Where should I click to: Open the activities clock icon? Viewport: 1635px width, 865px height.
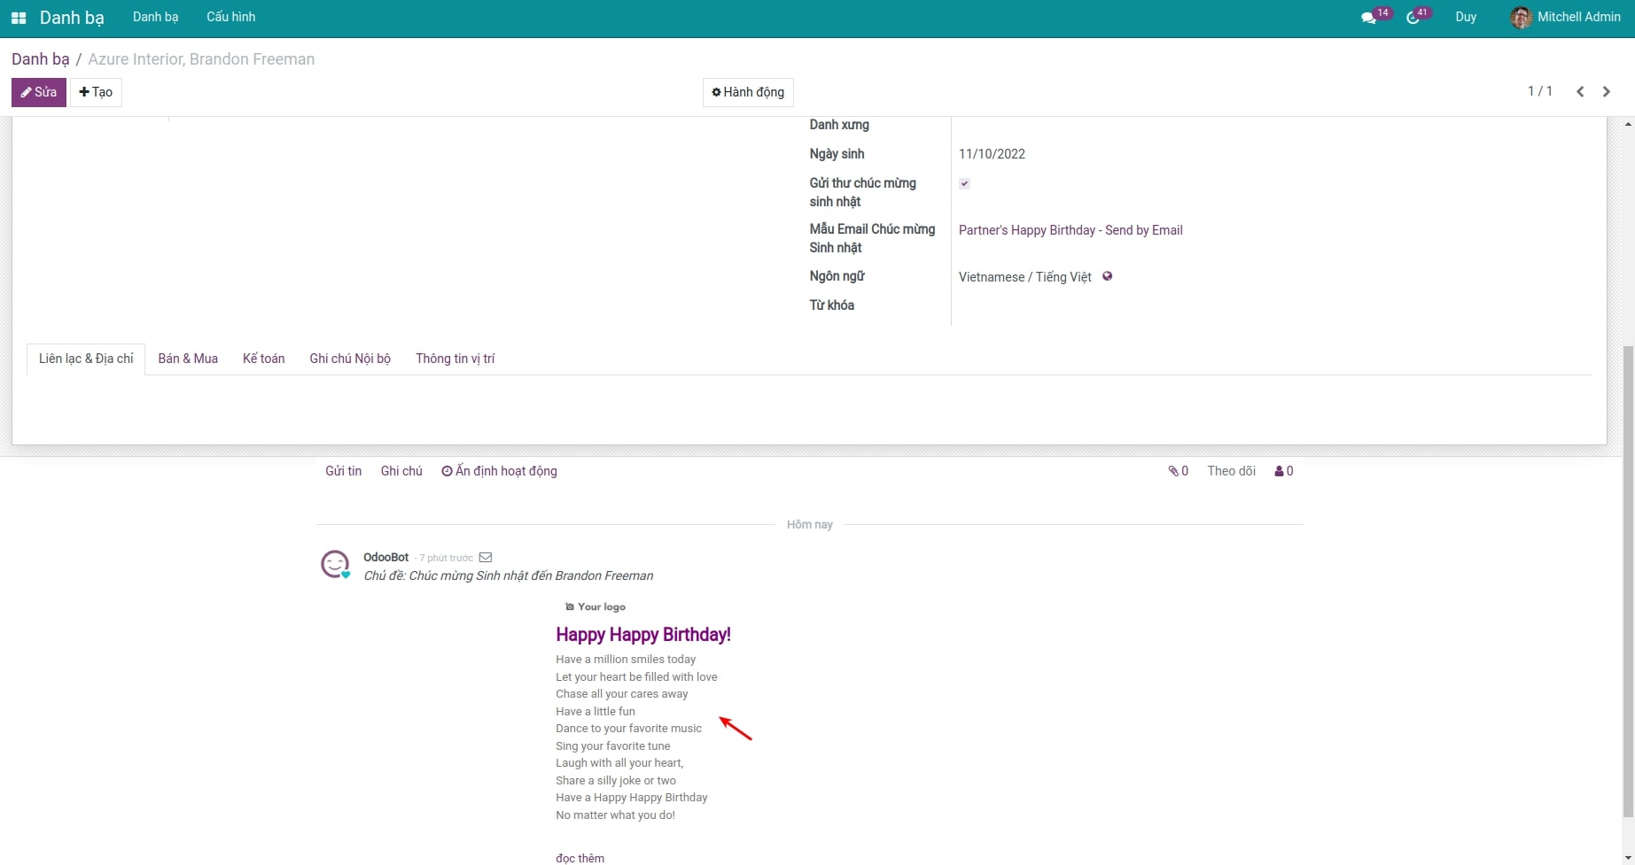[1413, 18]
